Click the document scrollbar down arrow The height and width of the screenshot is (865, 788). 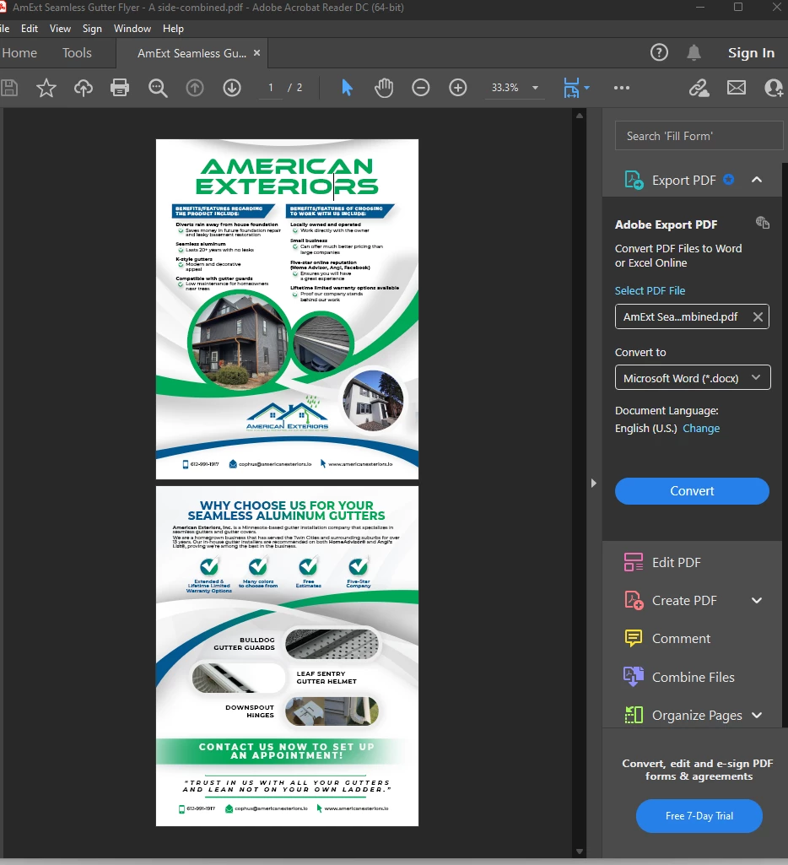pos(579,851)
